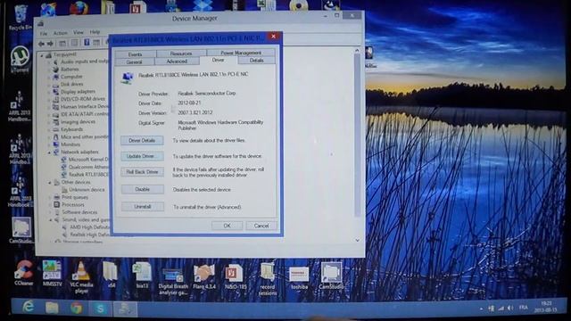Screen dimensions: 571x321
Task: Open CCleaner desktop shortcut
Action: pos(24,272)
